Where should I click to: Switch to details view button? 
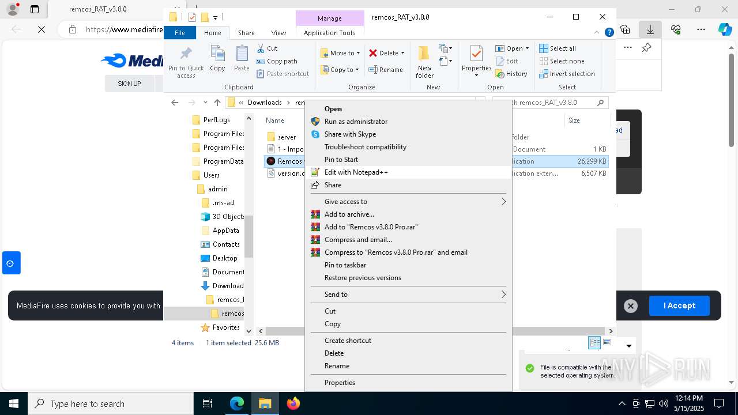click(594, 342)
